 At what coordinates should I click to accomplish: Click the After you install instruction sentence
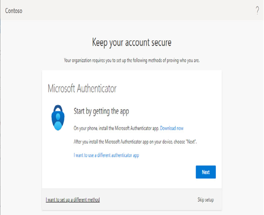coord(135,142)
